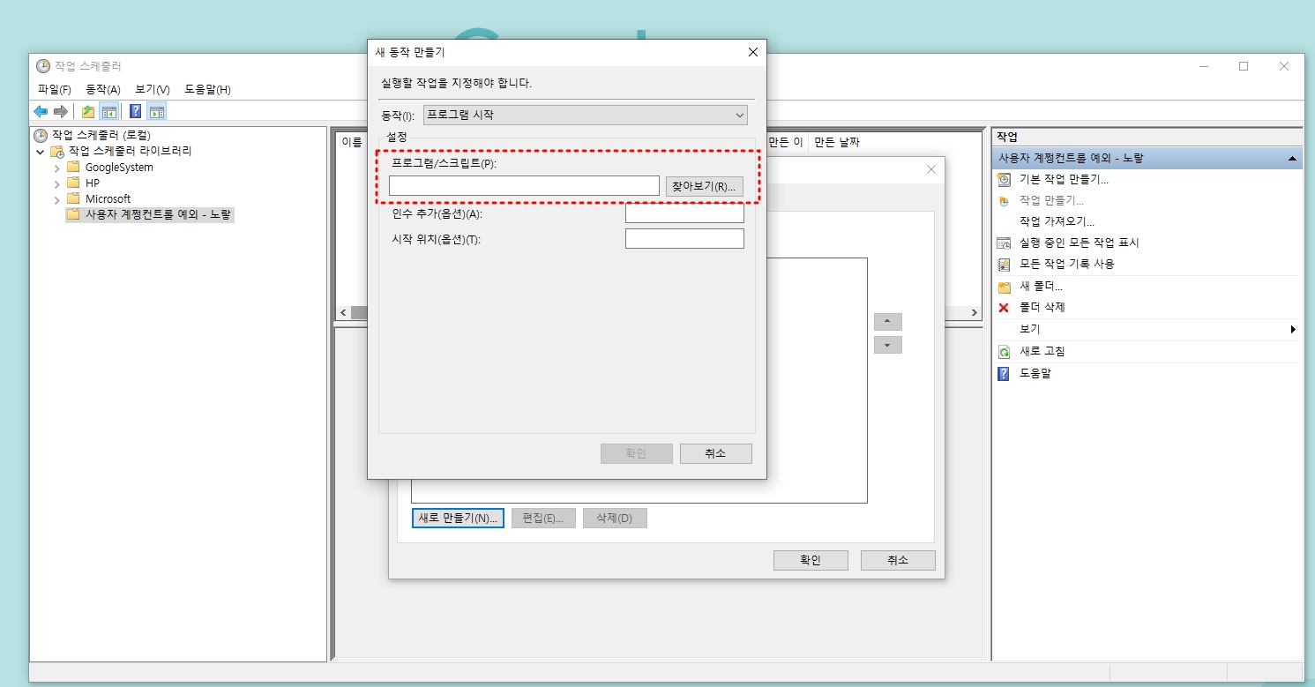The width and height of the screenshot is (1315, 687).
Task: Select 작업 스케줄러 라이브러리 in the tree
Action: 130,151
